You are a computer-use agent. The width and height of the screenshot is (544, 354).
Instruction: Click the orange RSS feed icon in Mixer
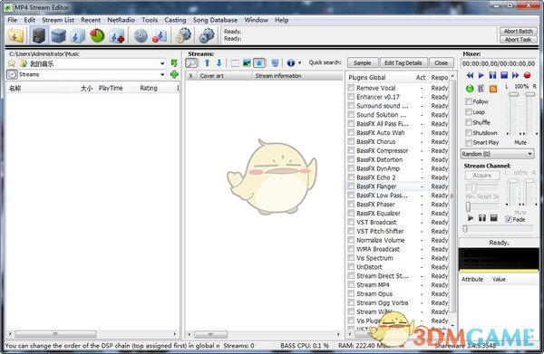pyautogui.click(x=493, y=89)
